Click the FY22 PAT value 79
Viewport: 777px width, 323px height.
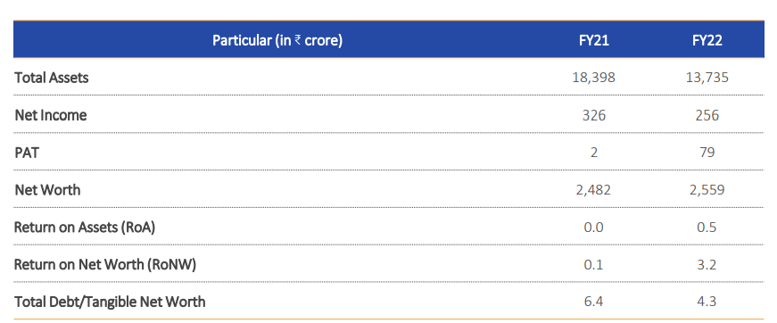click(707, 153)
